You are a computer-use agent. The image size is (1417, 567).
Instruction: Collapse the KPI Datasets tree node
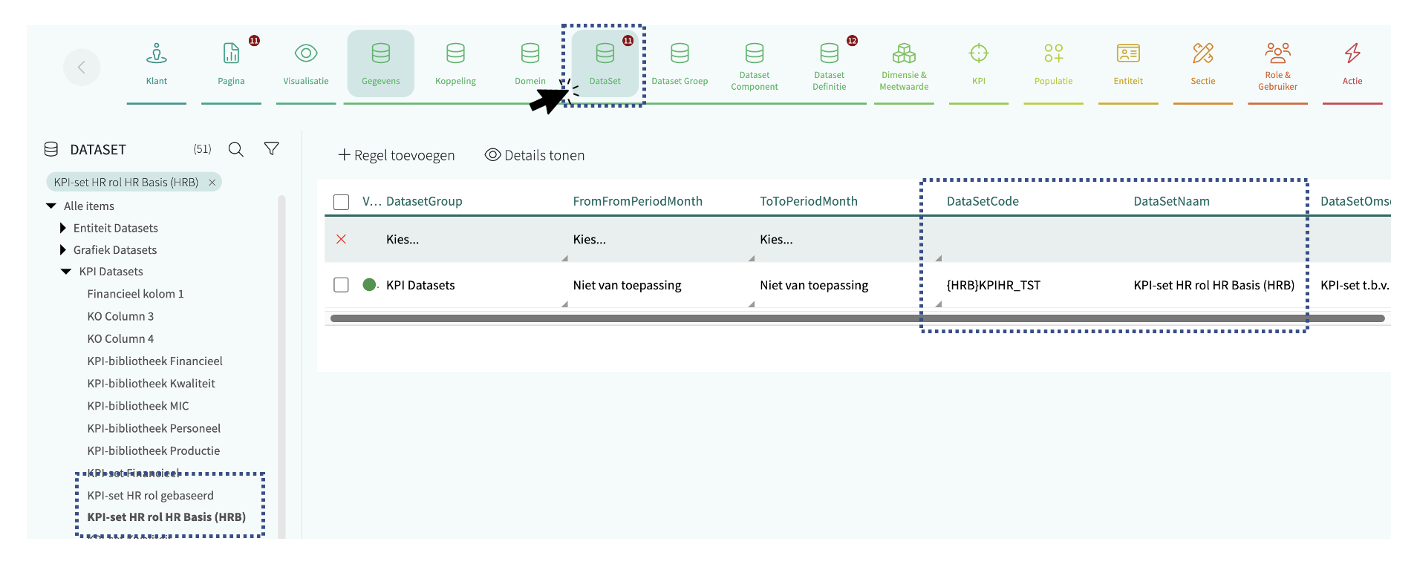coord(66,272)
